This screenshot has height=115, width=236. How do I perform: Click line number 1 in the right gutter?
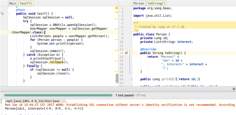point(122,8)
